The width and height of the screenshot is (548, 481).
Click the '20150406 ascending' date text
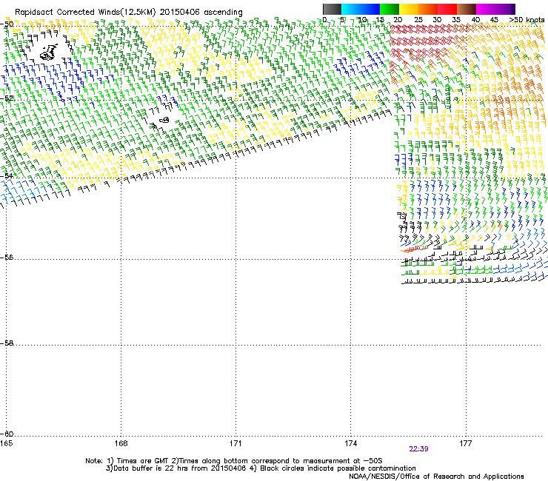point(201,12)
